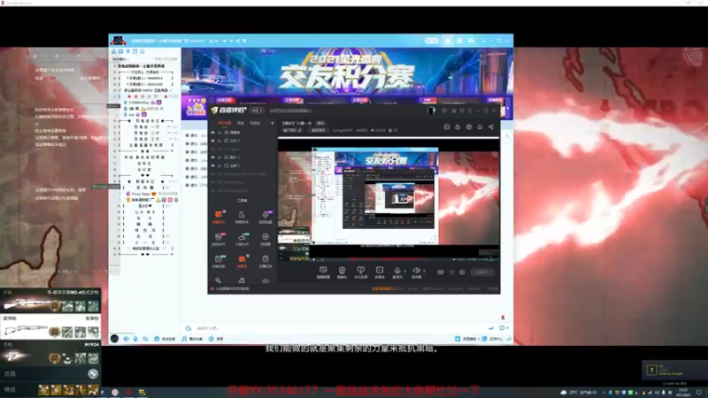Open left toolbox icon in second row
The image size is (708, 398).
219,239
